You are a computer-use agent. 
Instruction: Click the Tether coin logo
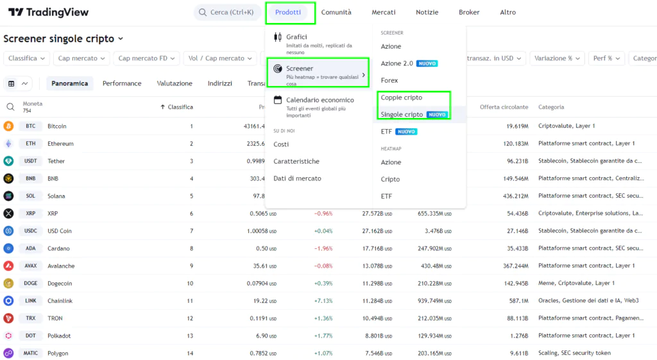8,161
